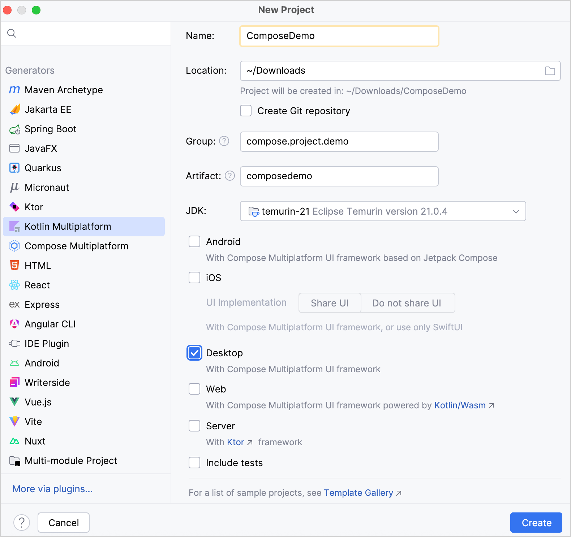
Task: Enable Create Git repository checkbox
Action: click(x=246, y=111)
